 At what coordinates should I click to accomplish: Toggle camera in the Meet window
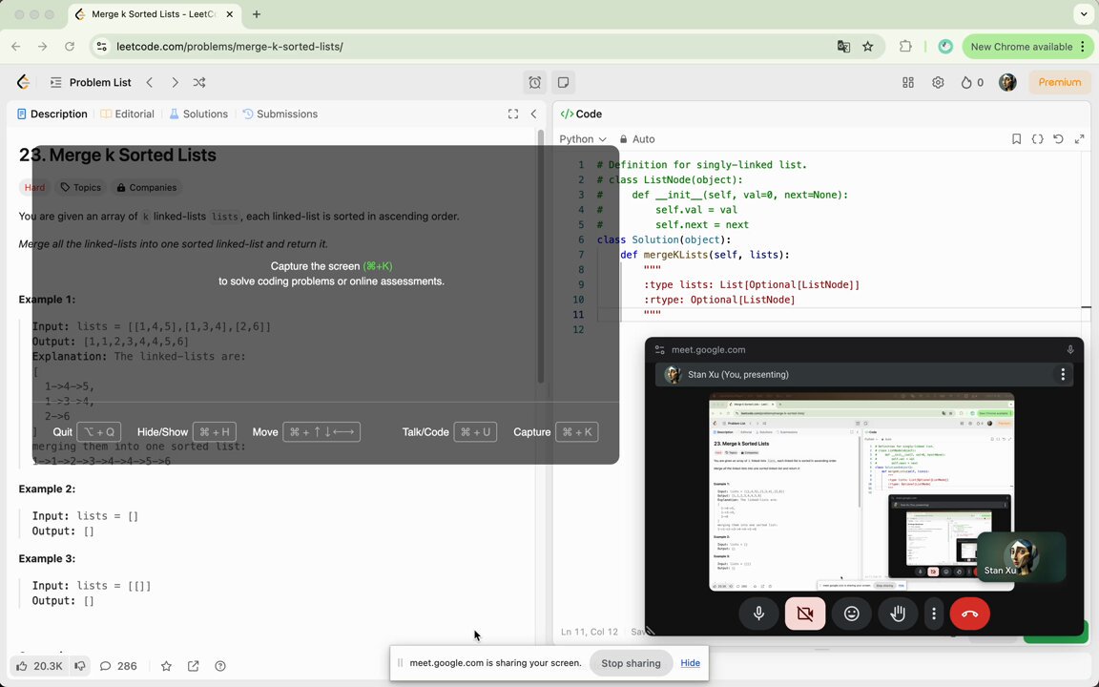(x=804, y=614)
